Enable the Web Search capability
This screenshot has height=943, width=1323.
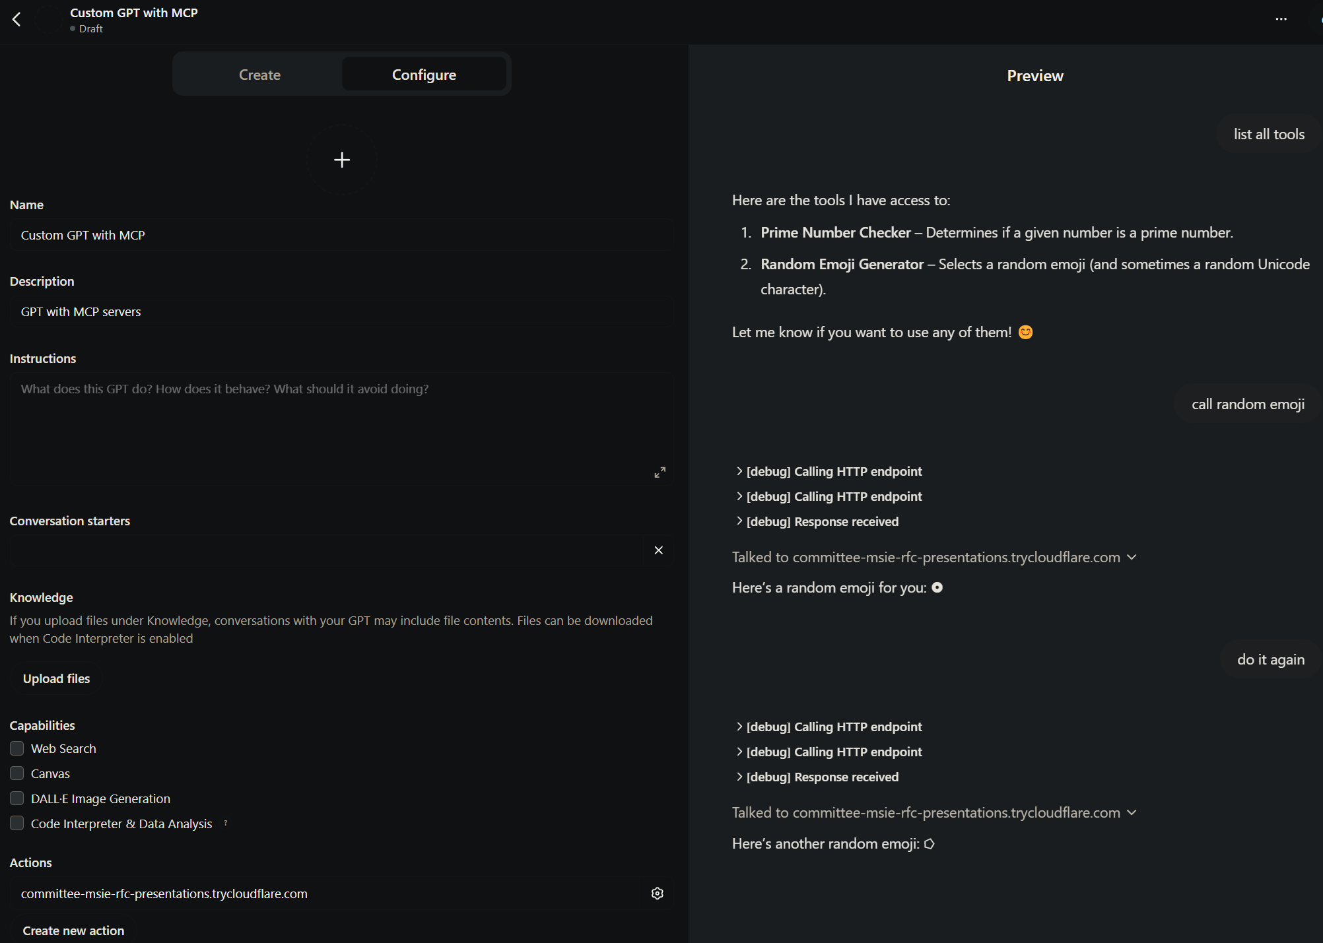click(17, 748)
